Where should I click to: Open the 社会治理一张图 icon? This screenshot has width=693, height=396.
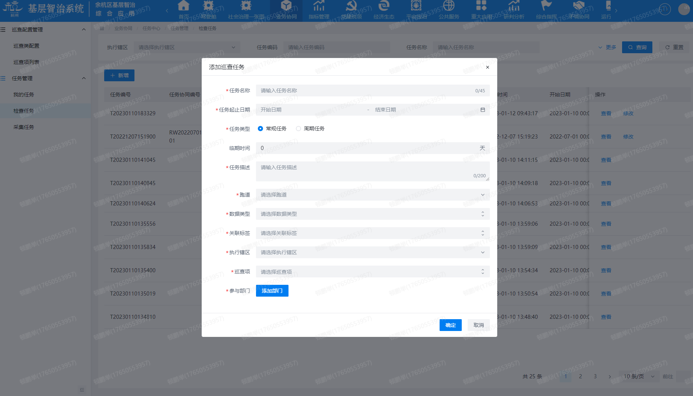246,6
